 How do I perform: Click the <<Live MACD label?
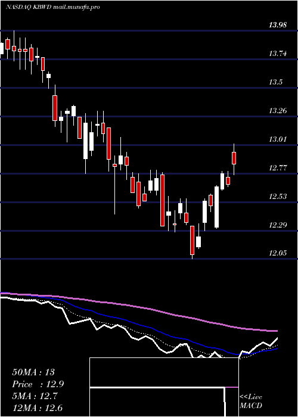coord(251,401)
